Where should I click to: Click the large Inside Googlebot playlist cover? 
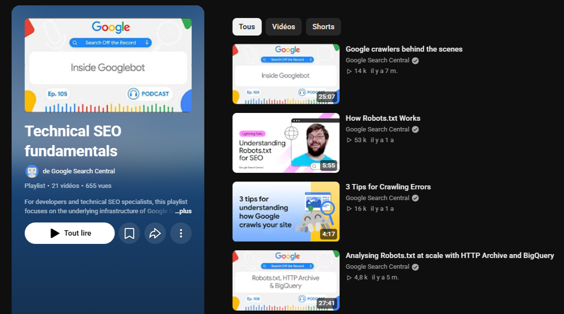108,65
